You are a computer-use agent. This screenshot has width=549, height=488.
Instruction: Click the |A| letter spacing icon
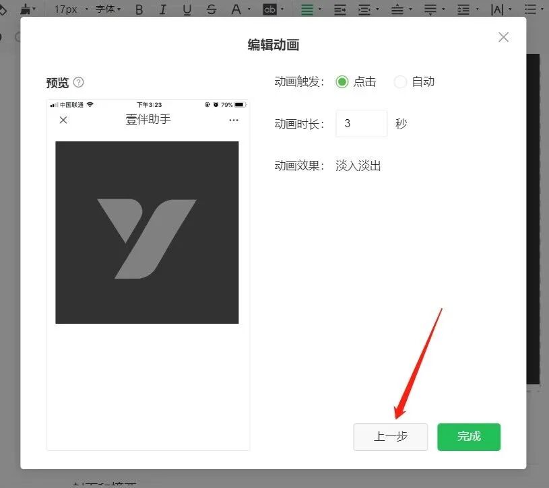[497, 10]
